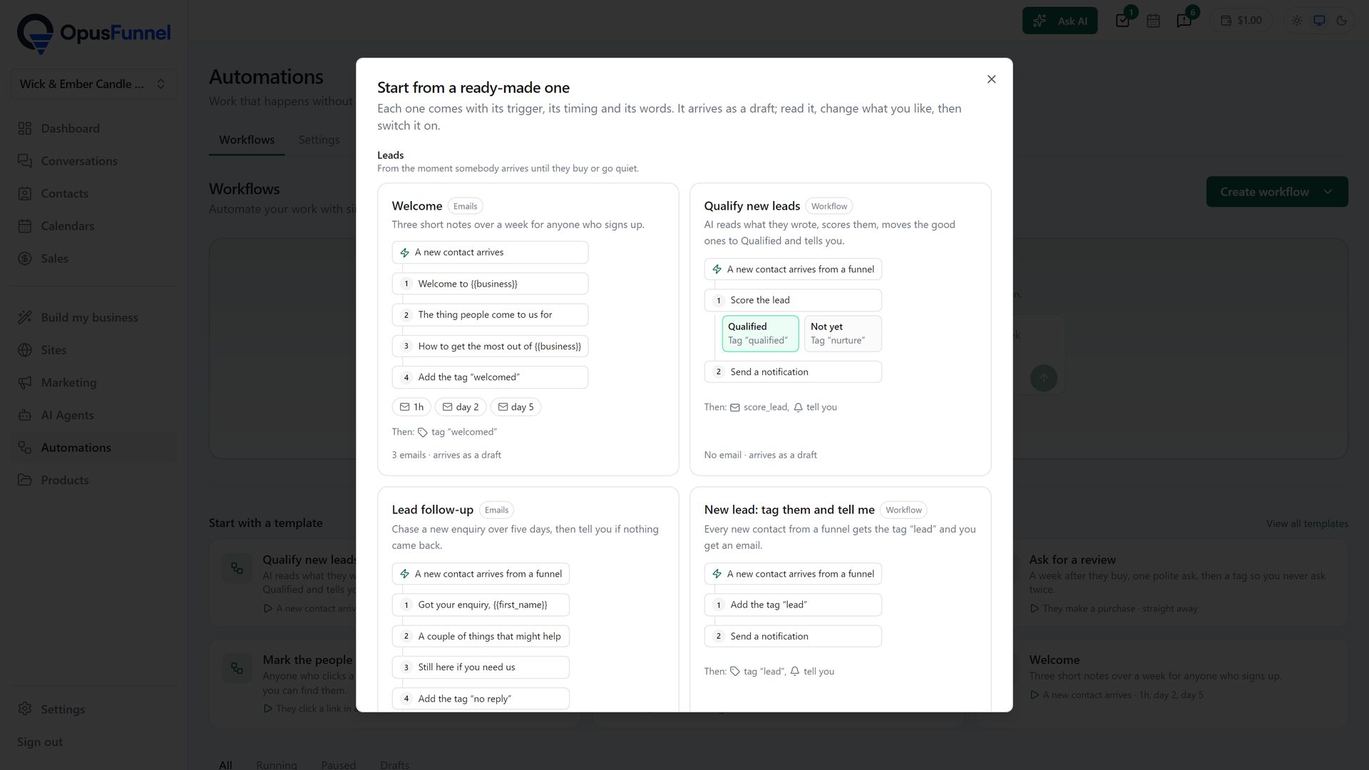The image size is (1369, 770).
Task: Open the $1.00 wallet balance
Action: click(x=1241, y=21)
